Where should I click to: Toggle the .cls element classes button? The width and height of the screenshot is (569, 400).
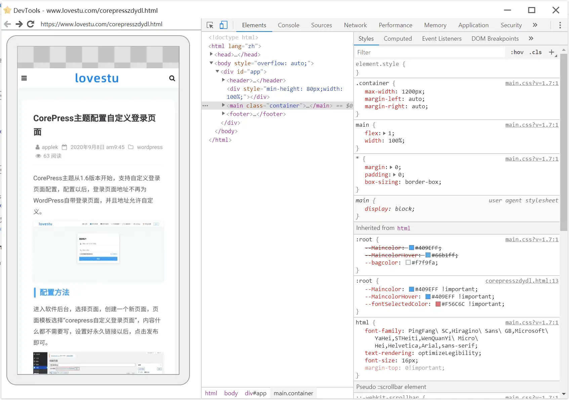click(536, 52)
